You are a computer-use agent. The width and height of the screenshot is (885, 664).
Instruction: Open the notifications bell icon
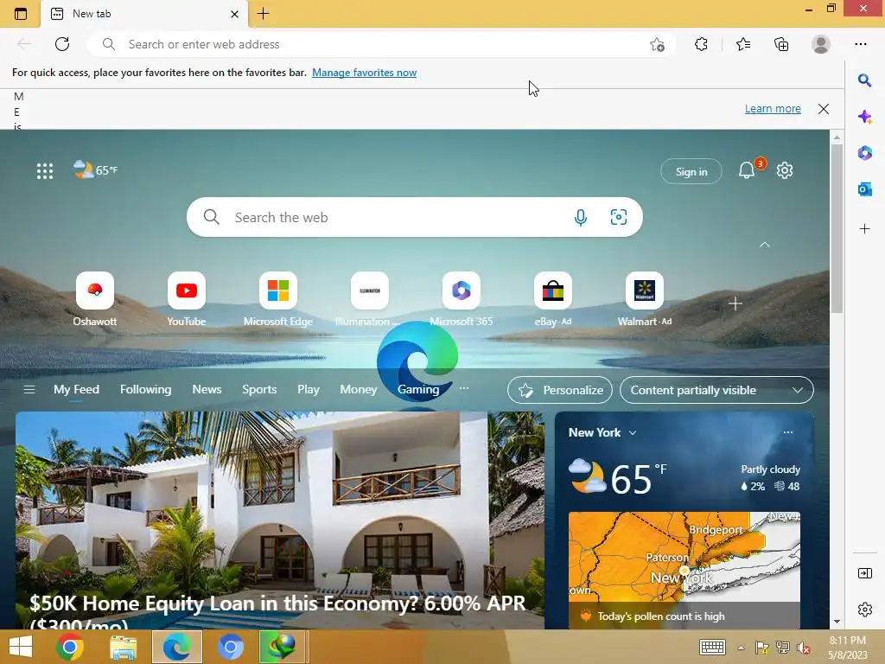click(747, 170)
